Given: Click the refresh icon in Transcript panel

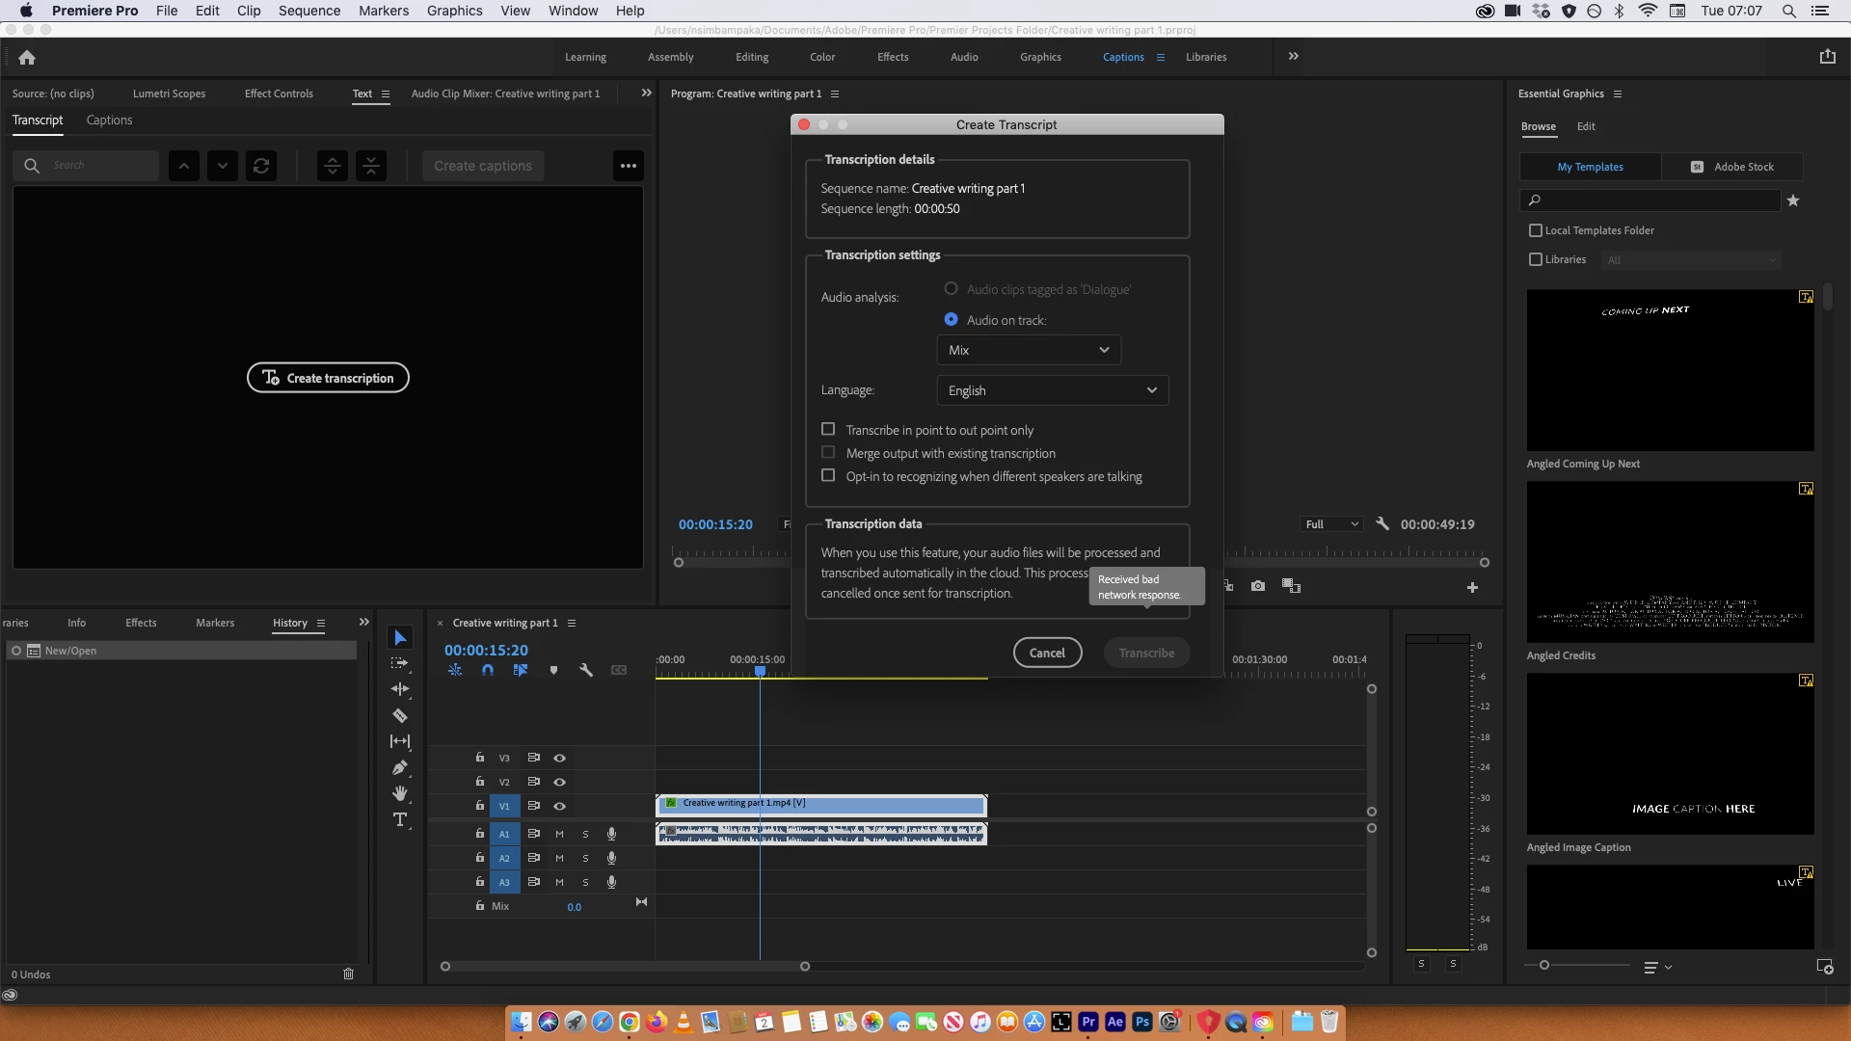Looking at the screenshot, I should (260, 166).
